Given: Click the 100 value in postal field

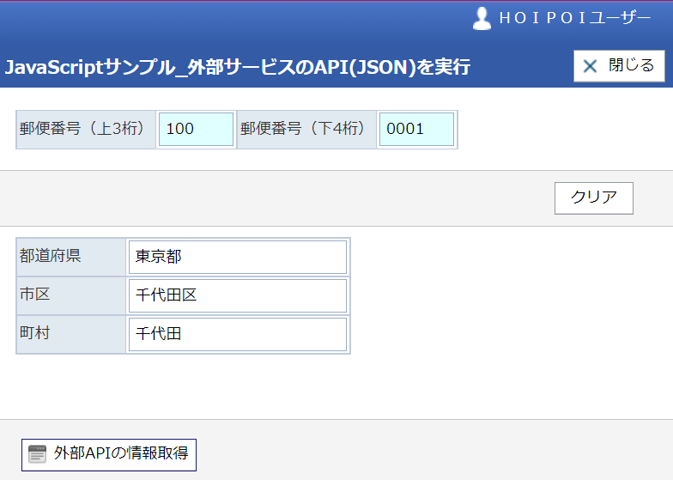Looking at the screenshot, I should pyautogui.click(x=180, y=129).
